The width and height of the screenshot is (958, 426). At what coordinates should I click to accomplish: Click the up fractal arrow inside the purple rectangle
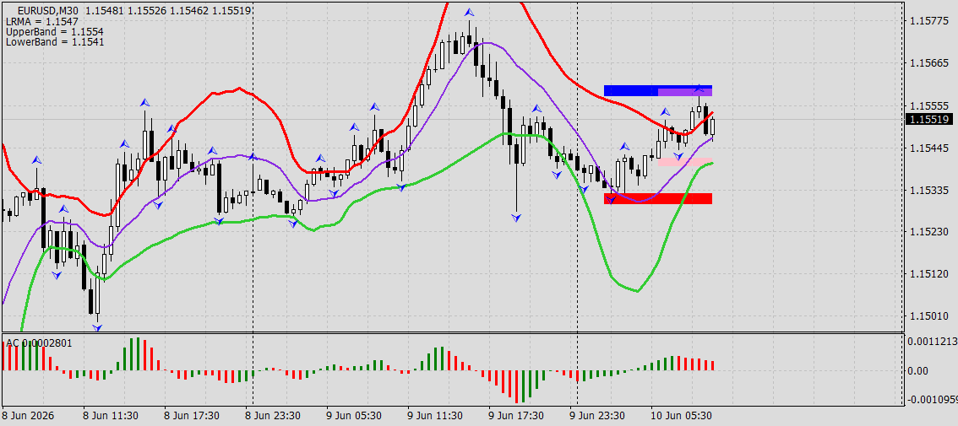(699, 89)
